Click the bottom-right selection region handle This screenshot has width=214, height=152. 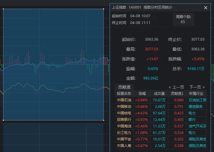pyautogui.click(x=103, y=120)
